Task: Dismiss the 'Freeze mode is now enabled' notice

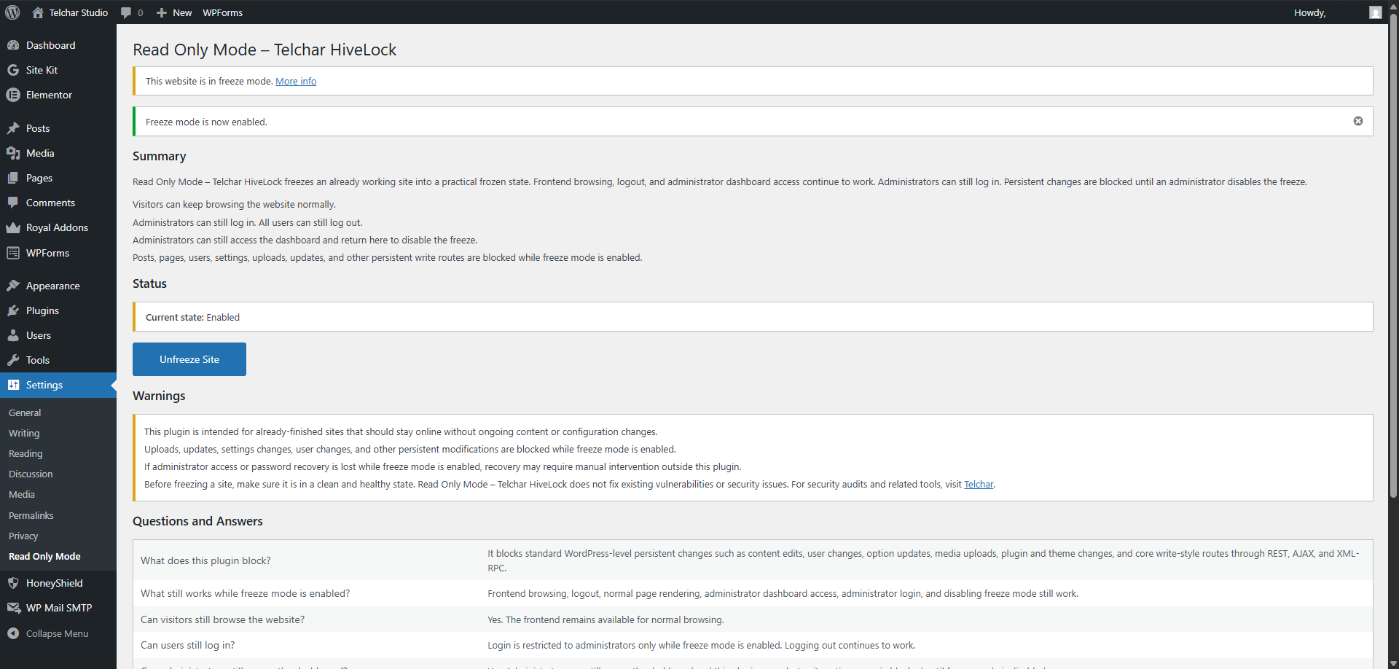Action: tap(1358, 121)
